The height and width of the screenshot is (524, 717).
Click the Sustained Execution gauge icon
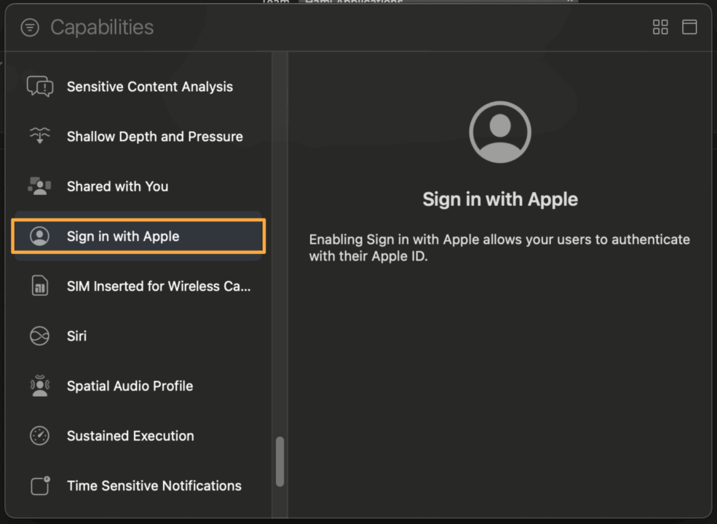coord(40,435)
